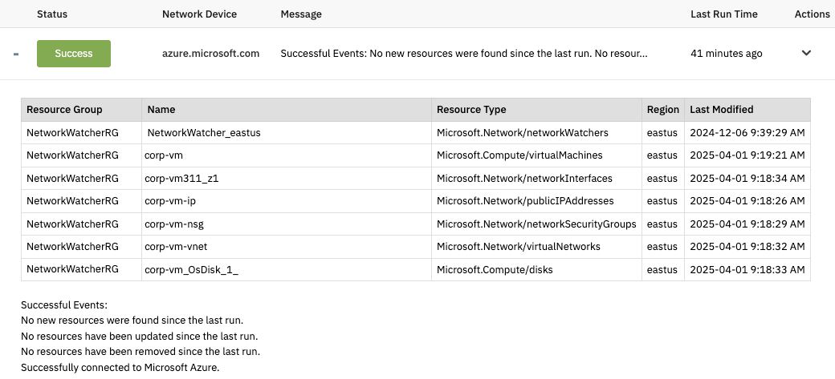Select the Last Run Time column header
Viewport: 835px width, 379px height.
[x=723, y=14]
